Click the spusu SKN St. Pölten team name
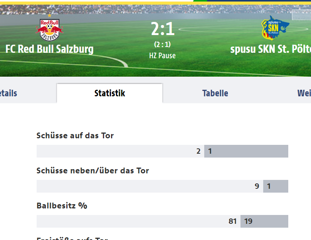 [x=271, y=49]
